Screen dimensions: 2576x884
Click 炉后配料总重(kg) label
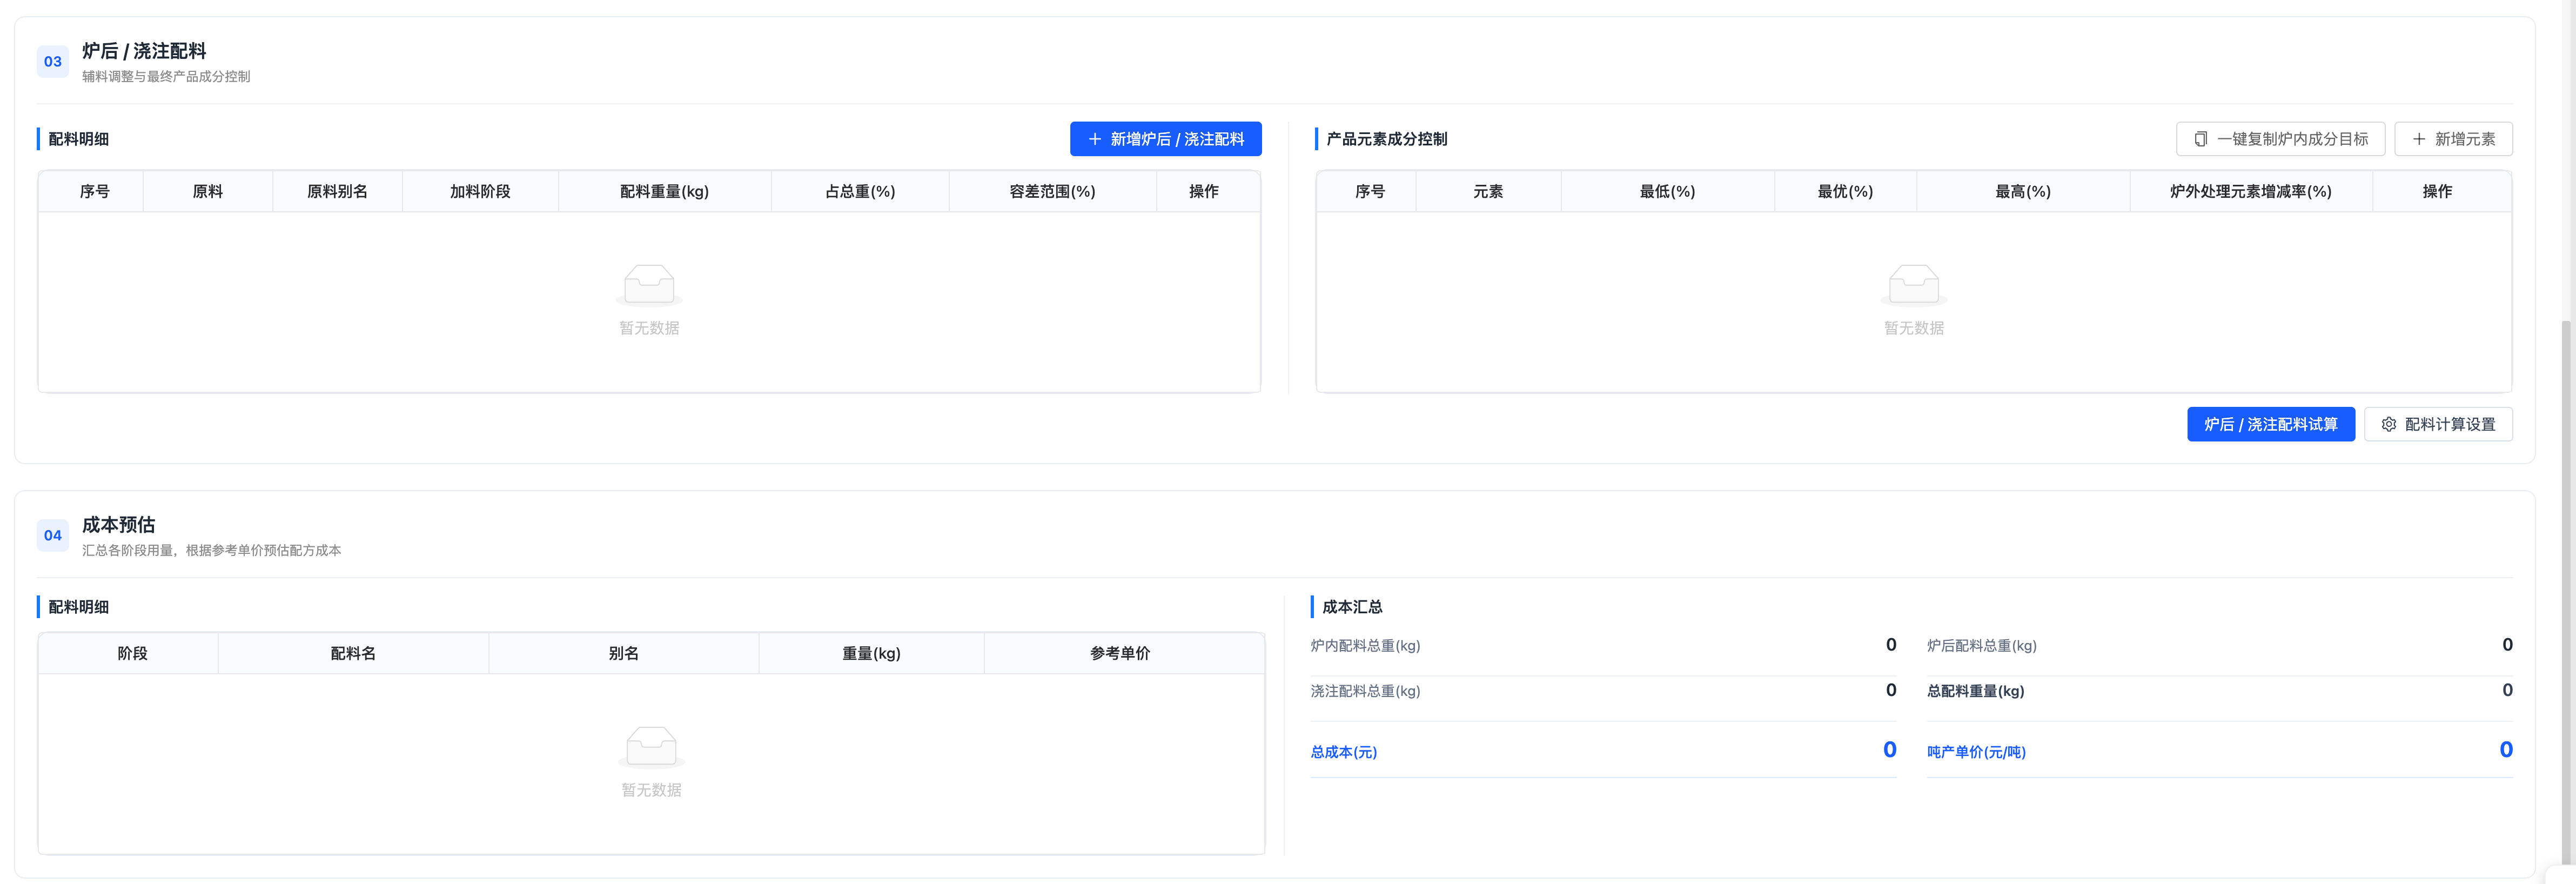(x=1981, y=646)
